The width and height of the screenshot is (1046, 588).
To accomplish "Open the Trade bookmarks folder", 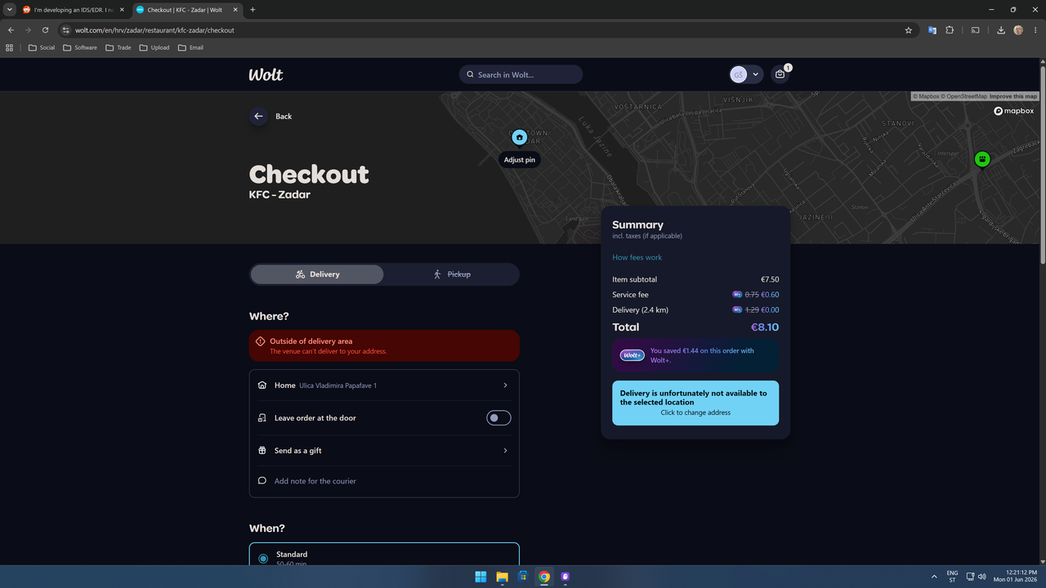I will [118, 47].
